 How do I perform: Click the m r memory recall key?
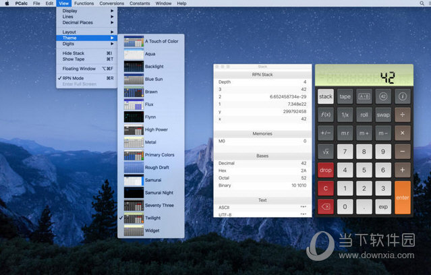(x=345, y=133)
